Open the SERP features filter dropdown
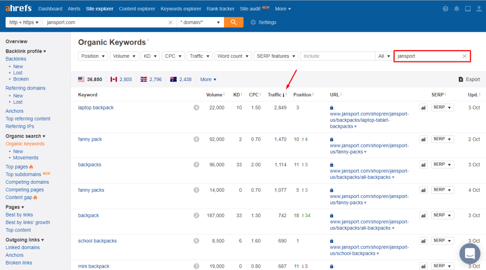Screen dimensions: 486x270 pyautogui.click(x=276, y=56)
